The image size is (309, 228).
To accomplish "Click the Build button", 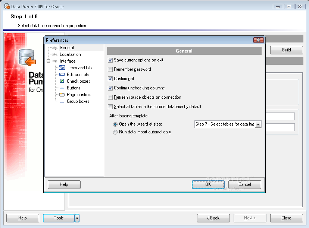I will pyautogui.click(x=286, y=50).
